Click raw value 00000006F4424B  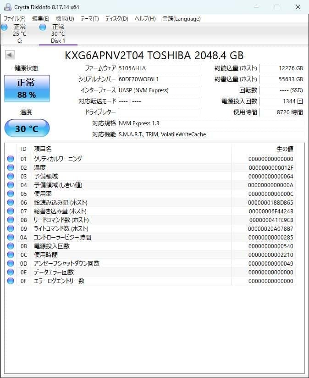pyautogui.click(x=271, y=211)
